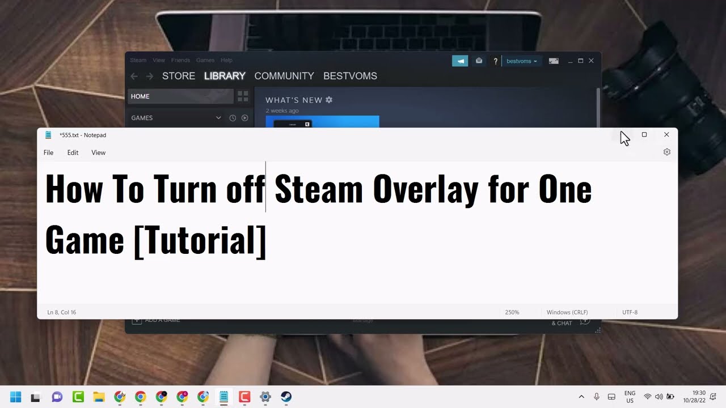Show hidden system tray icons chevron

coord(581,397)
